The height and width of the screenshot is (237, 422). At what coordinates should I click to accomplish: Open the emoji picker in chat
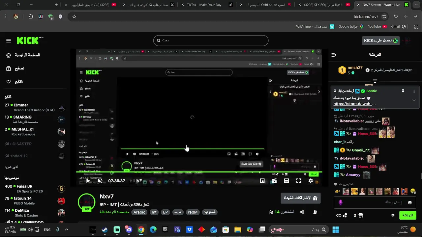(410, 203)
